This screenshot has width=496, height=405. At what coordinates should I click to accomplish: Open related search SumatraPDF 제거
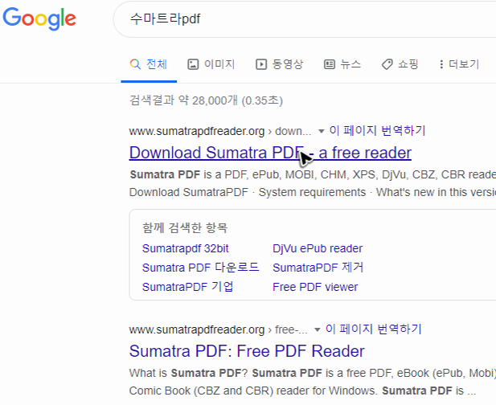tap(318, 268)
